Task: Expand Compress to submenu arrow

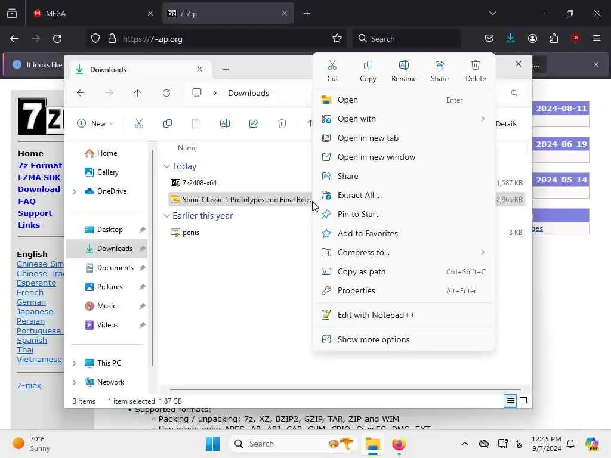Action: coord(482,252)
